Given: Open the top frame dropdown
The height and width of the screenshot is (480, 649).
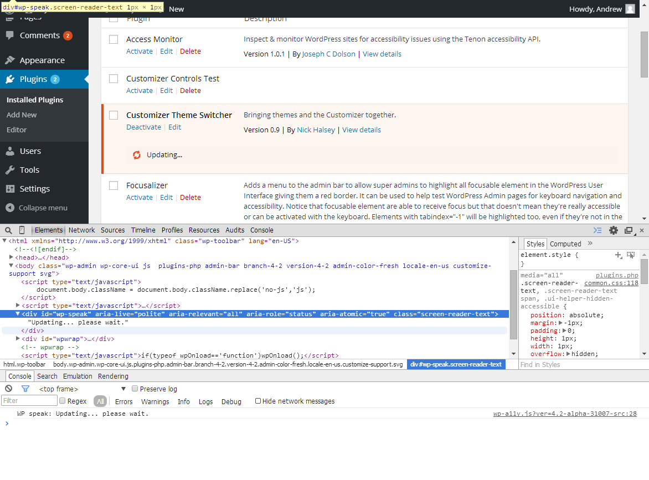Looking at the screenshot, I should [x=83, y=389].
